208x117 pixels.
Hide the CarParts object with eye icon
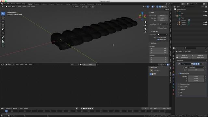click(x=204, y=24)
